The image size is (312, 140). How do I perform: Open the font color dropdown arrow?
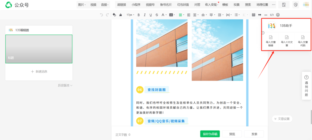click(x=166, y=15)
